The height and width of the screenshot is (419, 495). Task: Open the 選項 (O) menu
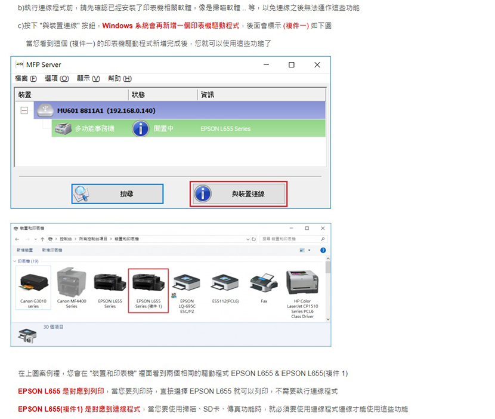[x=57, y=78]
